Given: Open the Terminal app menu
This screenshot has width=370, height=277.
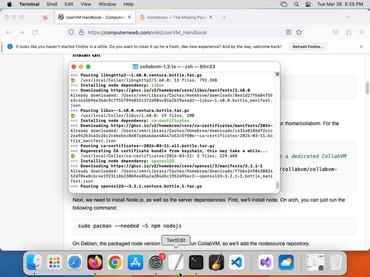Looking at the screenshot, I should coord(29,4).
